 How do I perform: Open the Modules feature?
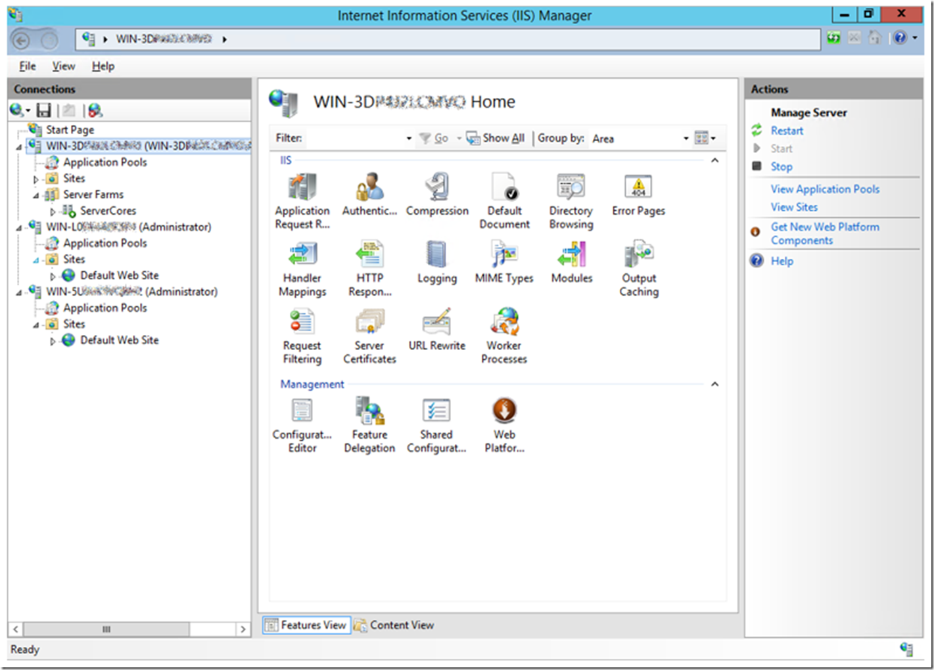[x=571, y=263]
